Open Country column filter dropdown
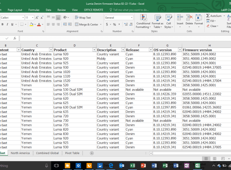 [51, 50]
